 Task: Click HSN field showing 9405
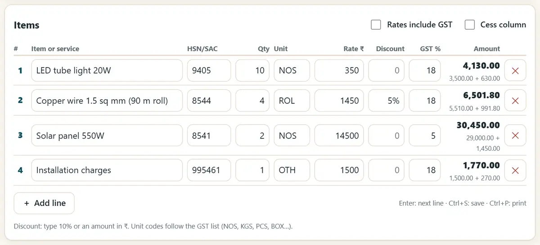coord(209,70)
